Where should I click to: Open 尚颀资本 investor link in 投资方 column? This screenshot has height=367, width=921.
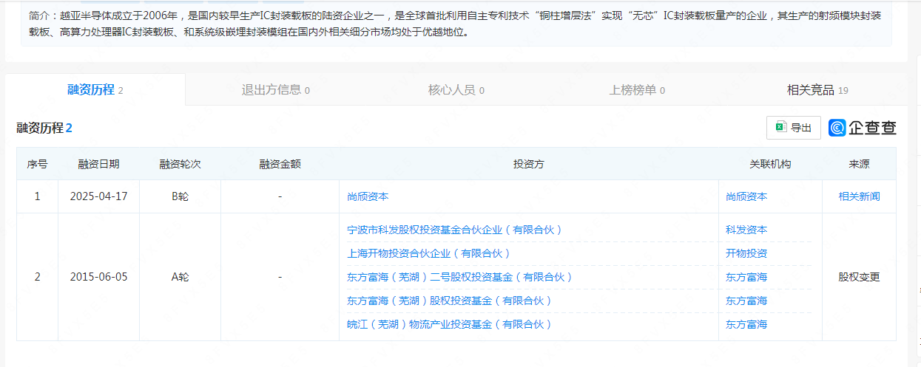click(368, 196)
